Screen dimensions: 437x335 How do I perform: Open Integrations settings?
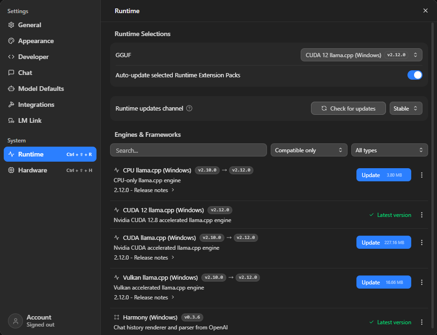[x=50, y=104]
